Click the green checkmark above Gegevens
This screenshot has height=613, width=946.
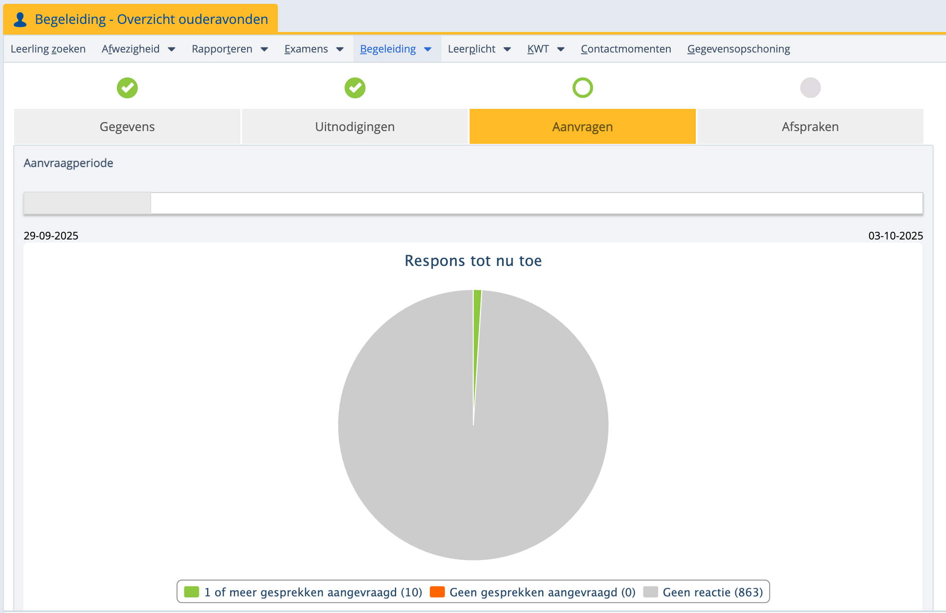(x=127, y=88)
